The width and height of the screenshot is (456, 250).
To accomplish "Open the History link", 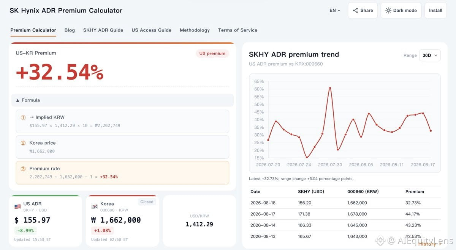I will click(x=430, y=244).
